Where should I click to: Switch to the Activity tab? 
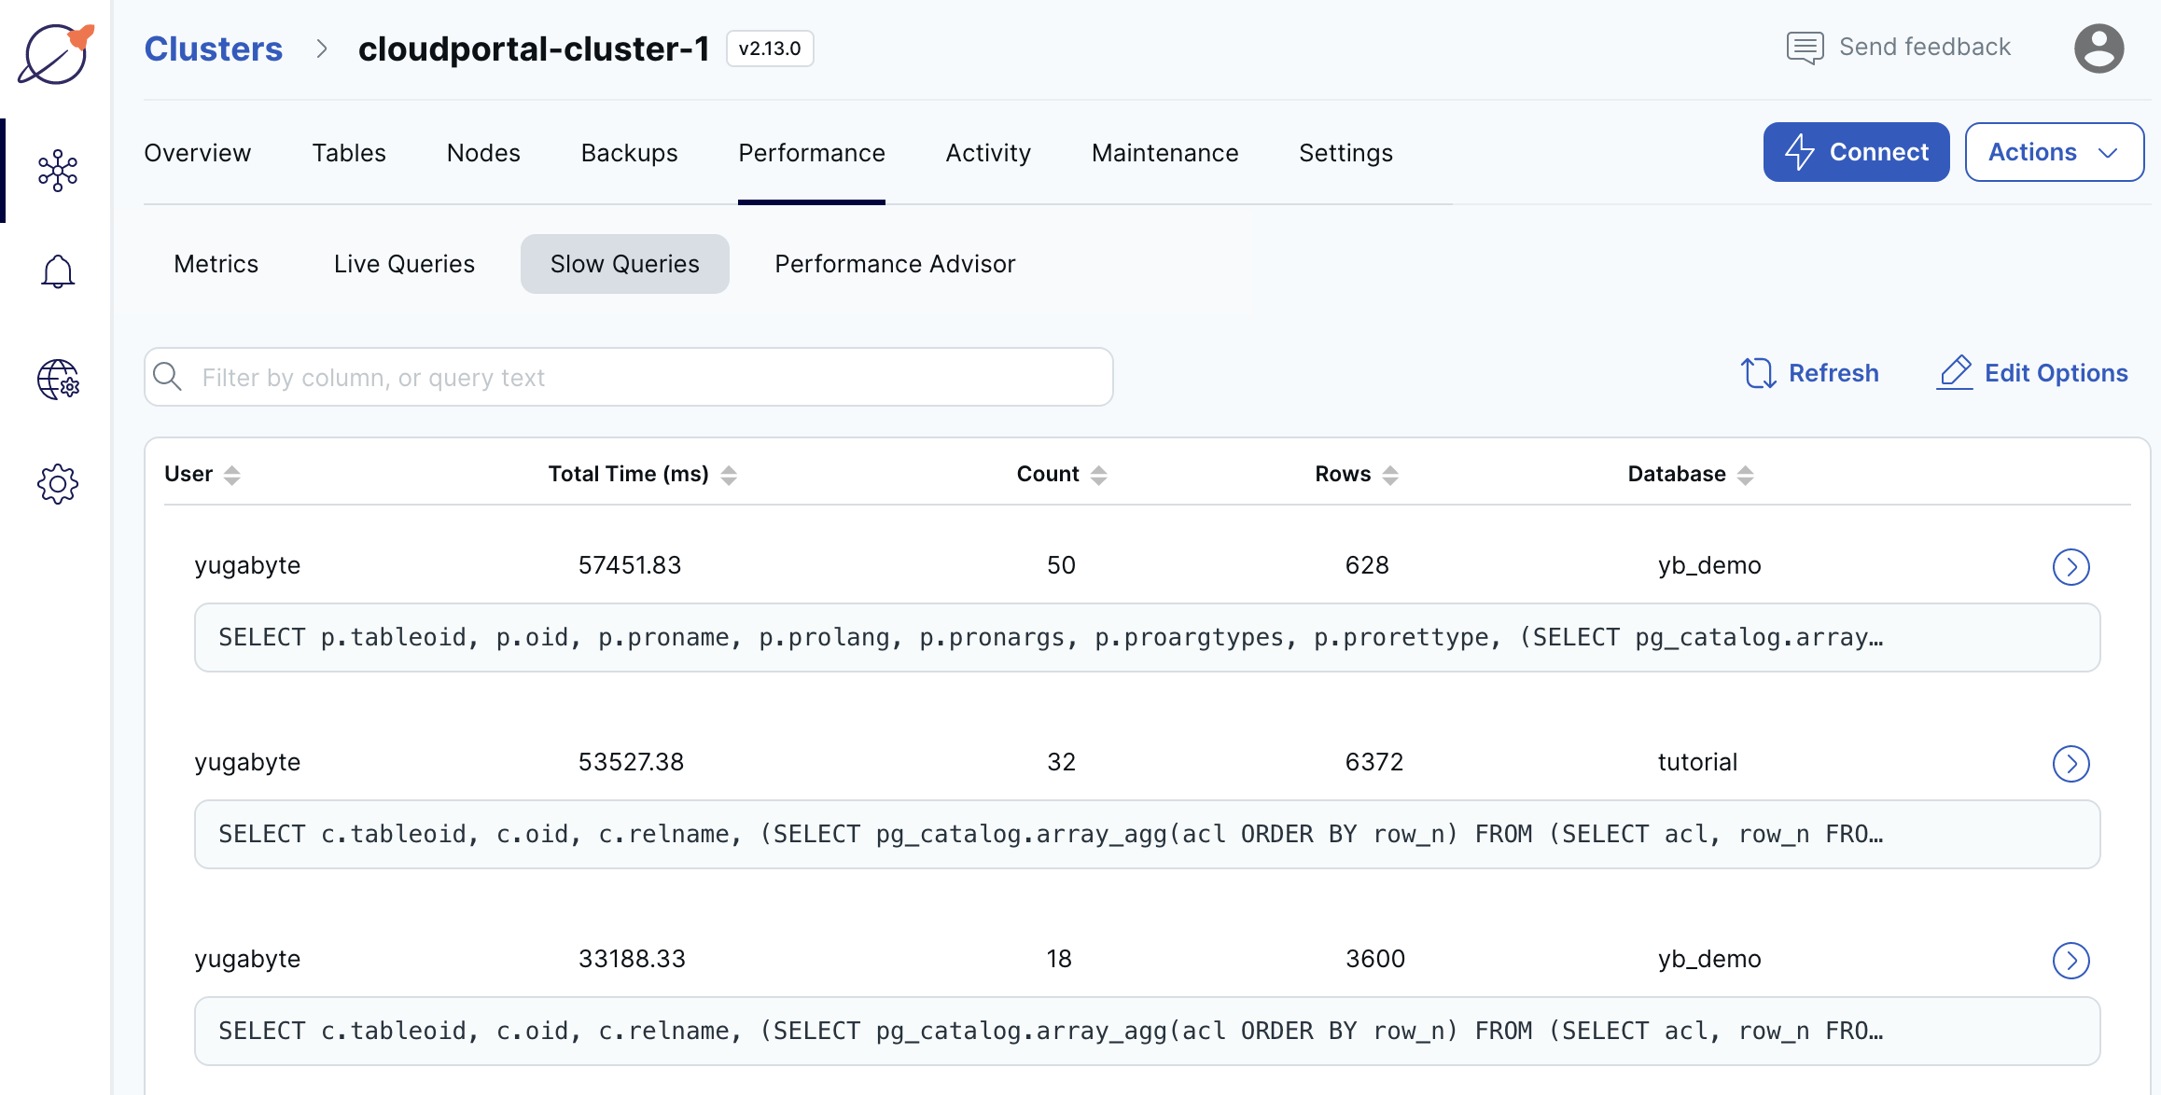[988, 153]
